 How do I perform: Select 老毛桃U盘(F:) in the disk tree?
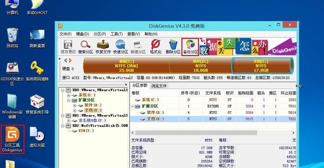92,121
